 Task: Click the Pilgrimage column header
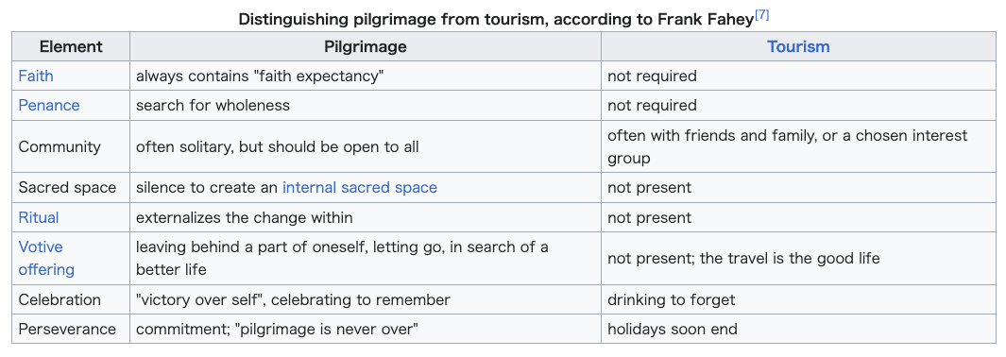[x=366, y=47]
